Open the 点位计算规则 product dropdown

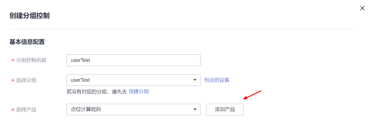click(134, 110)
